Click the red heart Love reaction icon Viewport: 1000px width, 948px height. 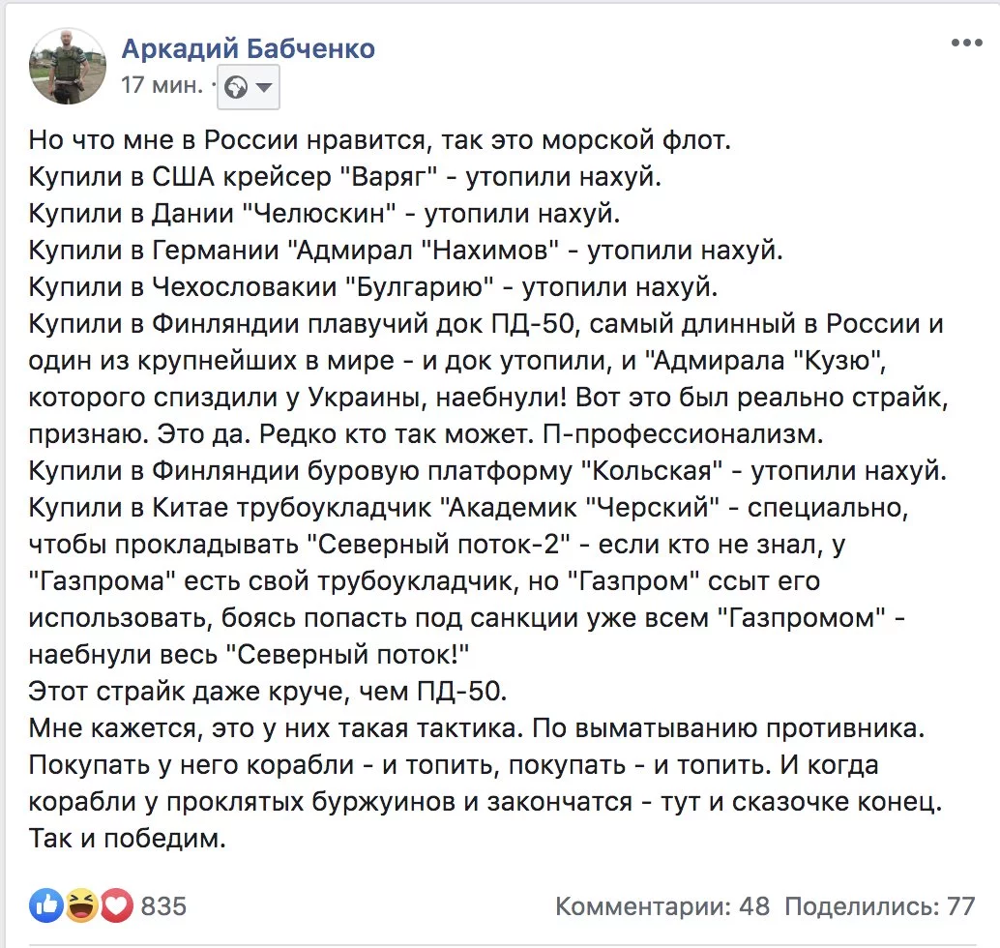click(116, 905)
